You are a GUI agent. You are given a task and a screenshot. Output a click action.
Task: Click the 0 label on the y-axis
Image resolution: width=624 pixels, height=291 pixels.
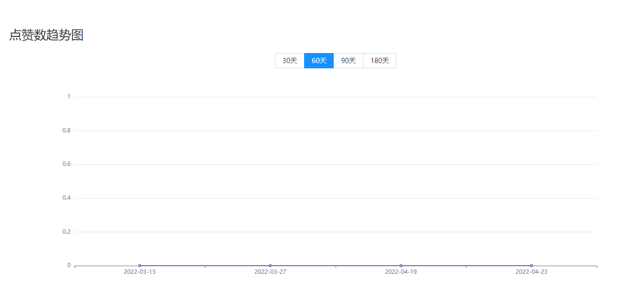click(69, 265)
